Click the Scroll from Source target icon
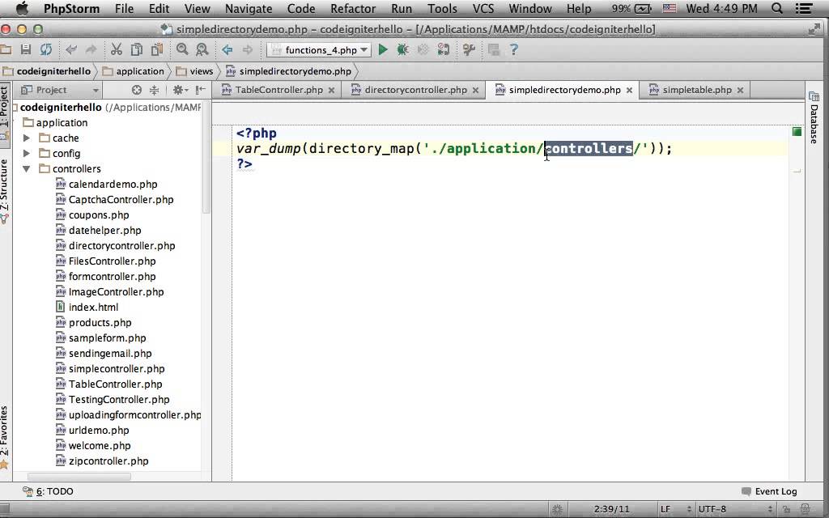This screenshot has width=829, height=518. [x=136, y=90]
